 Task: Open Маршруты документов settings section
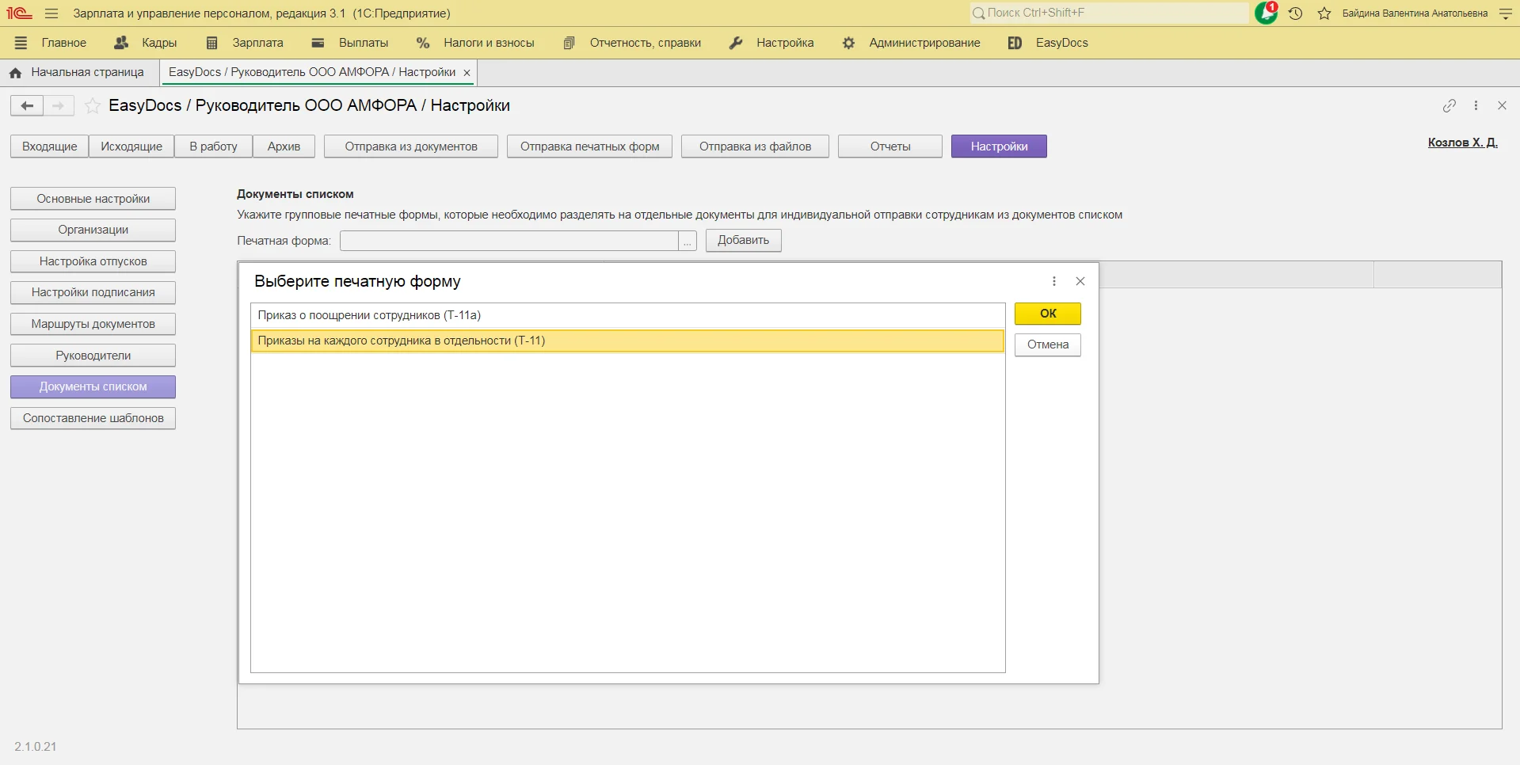point(93,324)
